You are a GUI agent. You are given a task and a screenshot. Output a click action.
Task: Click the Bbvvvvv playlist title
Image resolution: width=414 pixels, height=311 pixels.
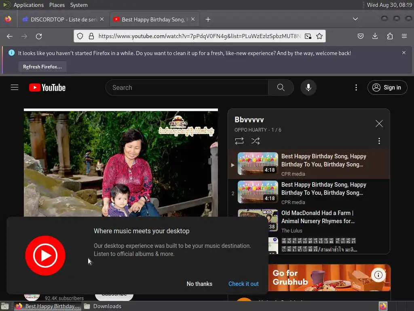pos(249,119)
